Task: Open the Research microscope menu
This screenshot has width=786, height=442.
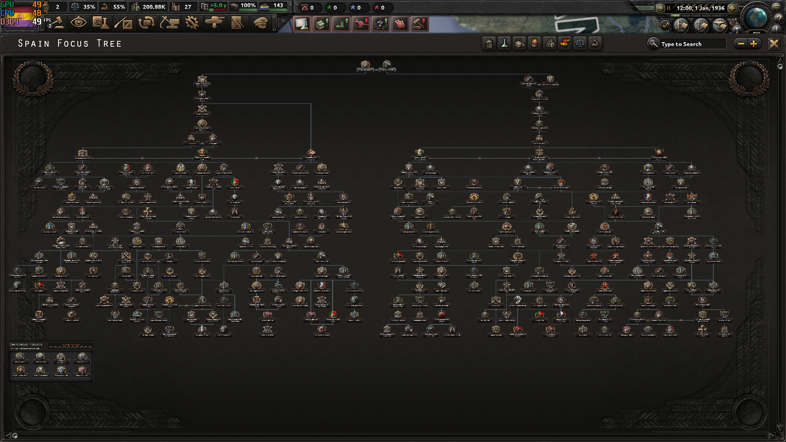Action: [x=100, y=23]
